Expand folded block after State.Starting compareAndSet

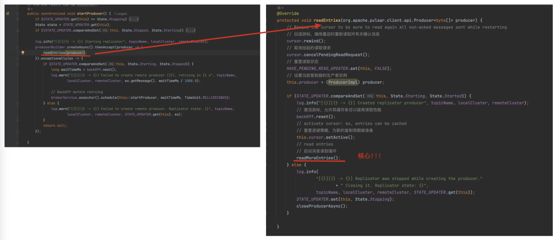(x=191, y=31)
